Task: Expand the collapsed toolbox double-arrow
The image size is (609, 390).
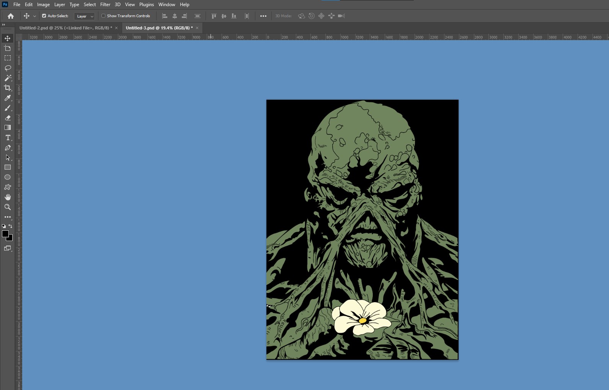Action: pos(3,25)
